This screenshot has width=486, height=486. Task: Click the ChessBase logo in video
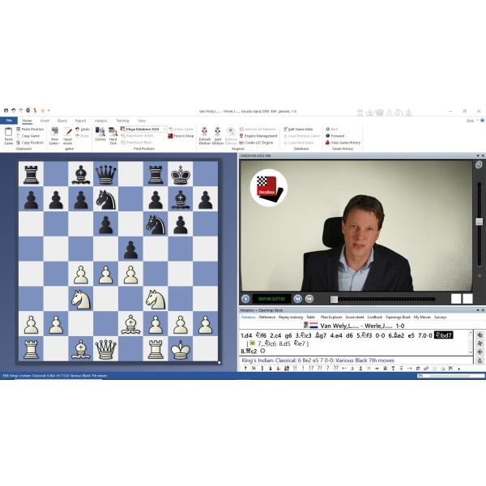269,188
